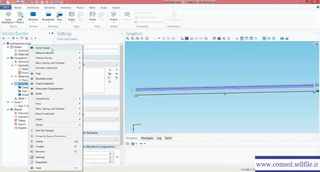Collapse the Study 1 tree node
This screenshot has width=320, height=172.
pyautogui.click(x=8, y=102)
